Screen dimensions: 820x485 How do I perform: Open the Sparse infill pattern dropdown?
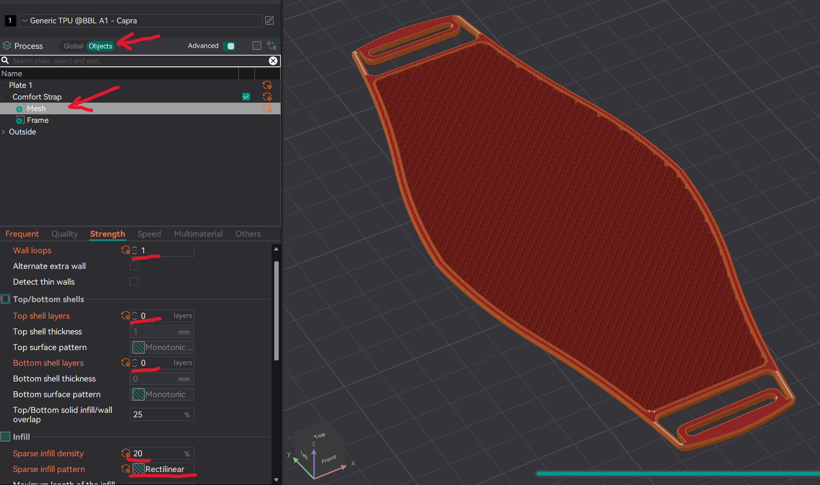[163, 469]
